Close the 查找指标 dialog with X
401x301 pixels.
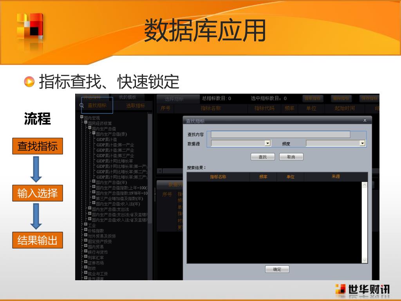[x=365, y=120]
